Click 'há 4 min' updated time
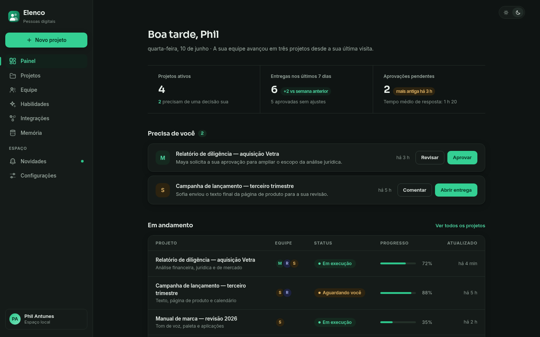The image size is (540, 337). click(x=468, y=264)
